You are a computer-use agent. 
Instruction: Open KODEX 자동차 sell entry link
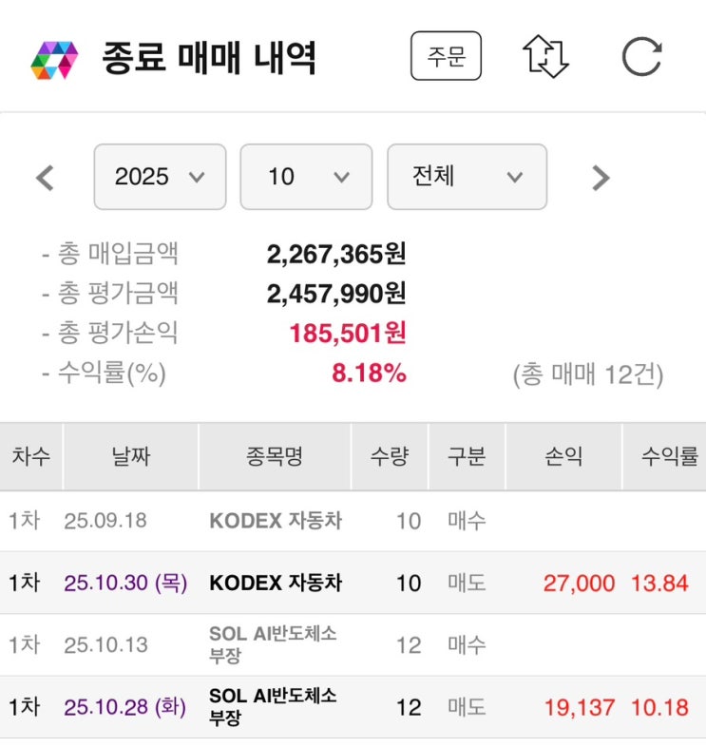(x=276, y=583)
